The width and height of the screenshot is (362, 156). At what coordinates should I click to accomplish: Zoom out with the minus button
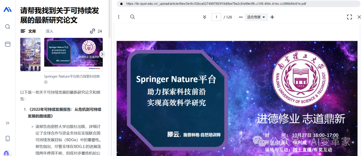pyautogui.click(x=241, y=17)
